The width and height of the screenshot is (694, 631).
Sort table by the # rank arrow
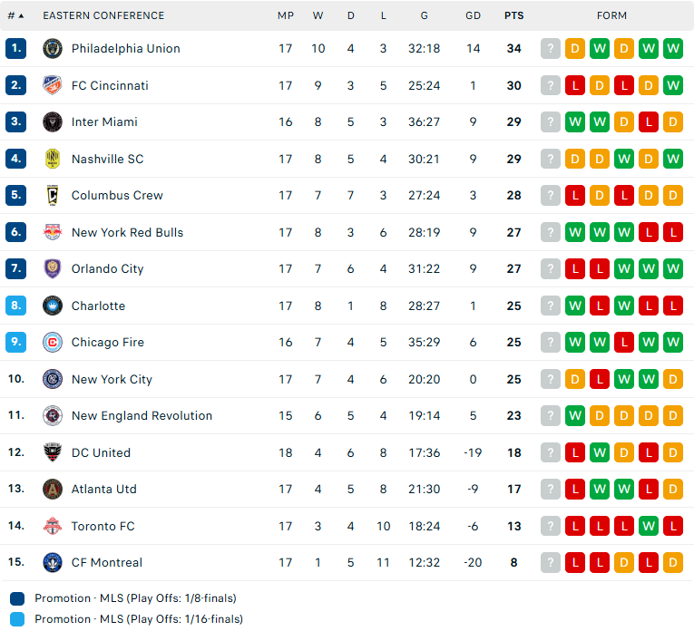15,16
